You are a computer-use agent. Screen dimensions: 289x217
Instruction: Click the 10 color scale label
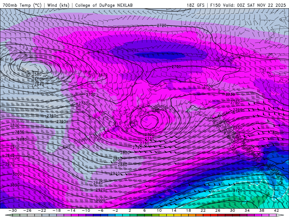[159, 210]
